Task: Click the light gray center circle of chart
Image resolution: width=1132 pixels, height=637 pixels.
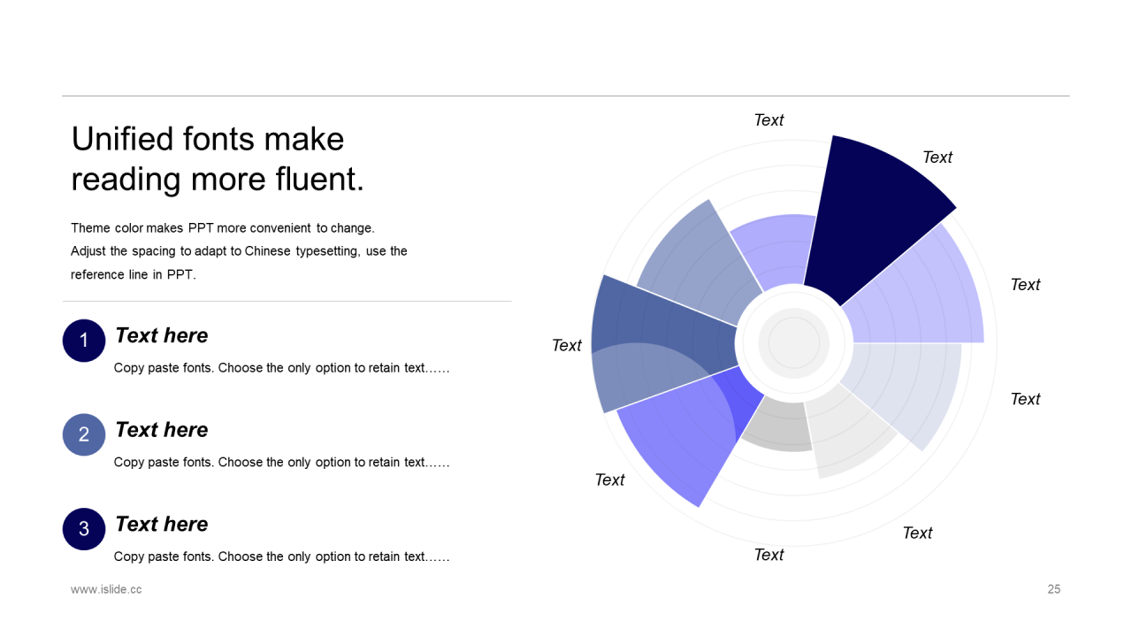Action: coord(794,342)
